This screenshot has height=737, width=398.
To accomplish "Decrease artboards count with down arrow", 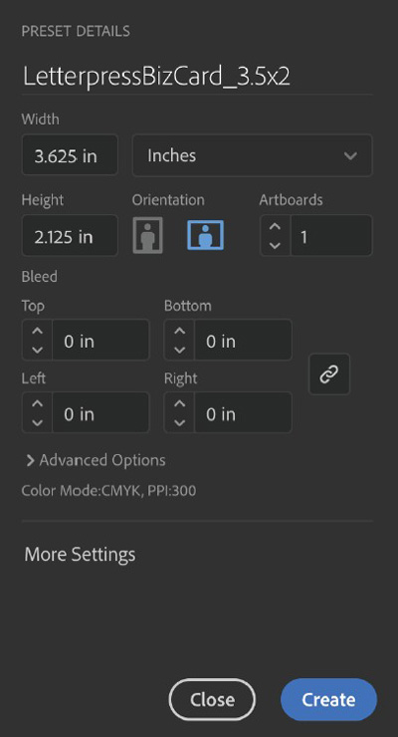I will pos(275,245).
